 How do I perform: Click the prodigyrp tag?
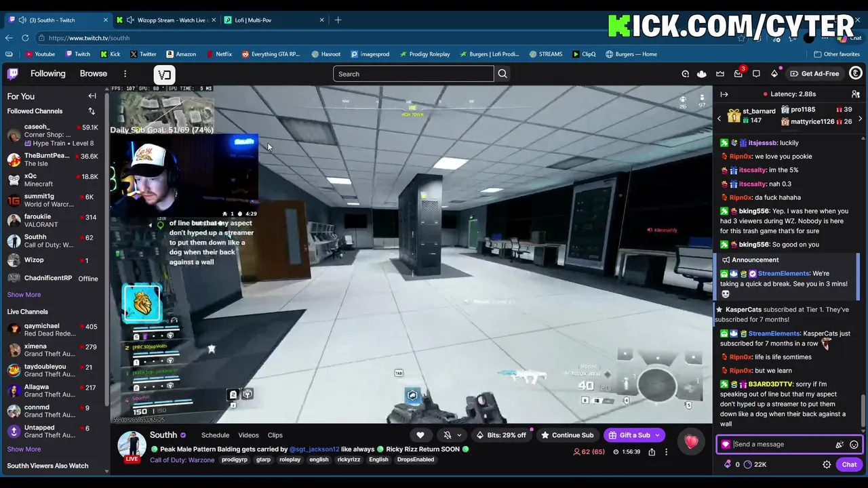[x=235, y=460]
